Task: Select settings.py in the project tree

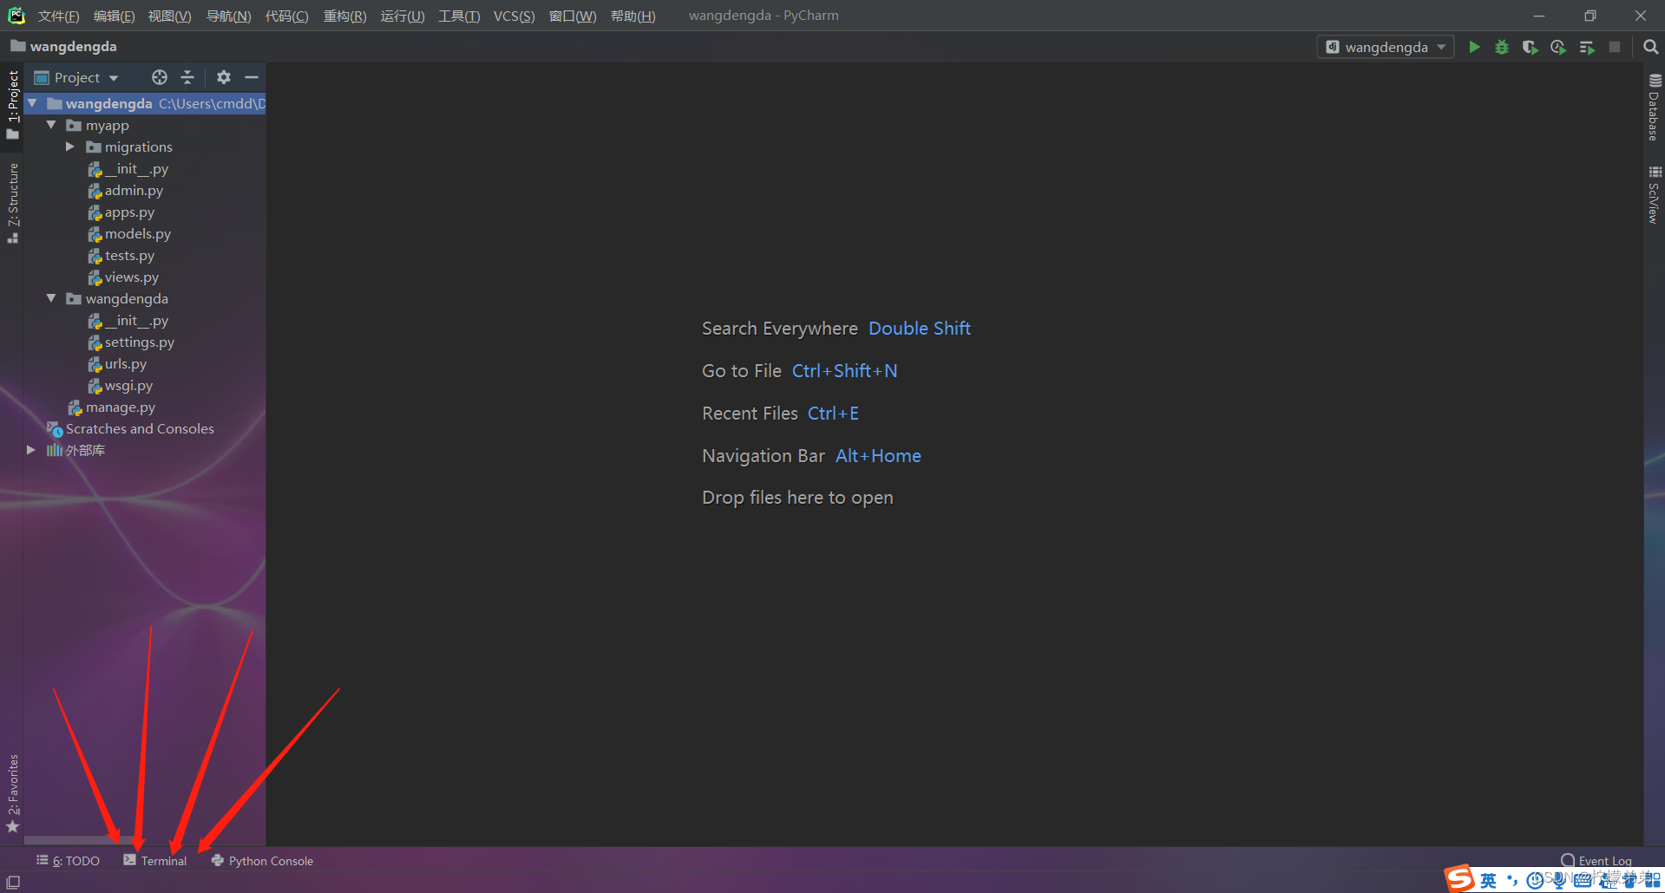Action: pyautogui.click(x=140, y=342)
